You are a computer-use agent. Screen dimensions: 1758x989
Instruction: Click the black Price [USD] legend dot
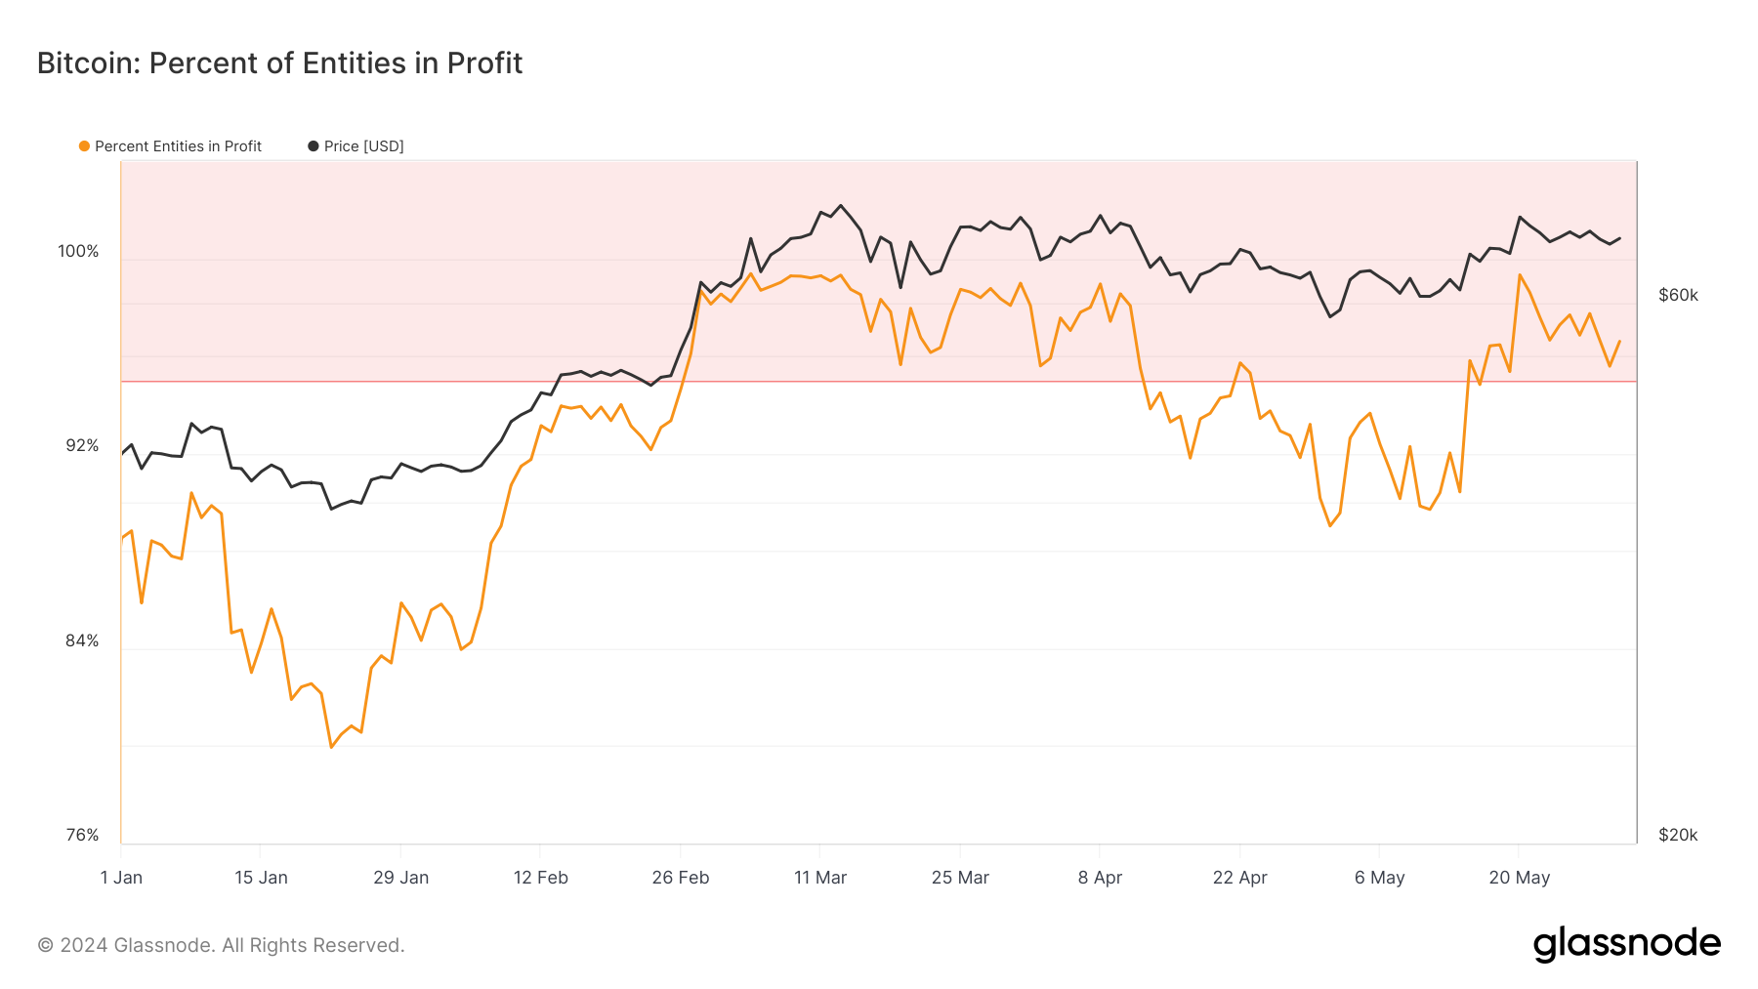(314, 146)
